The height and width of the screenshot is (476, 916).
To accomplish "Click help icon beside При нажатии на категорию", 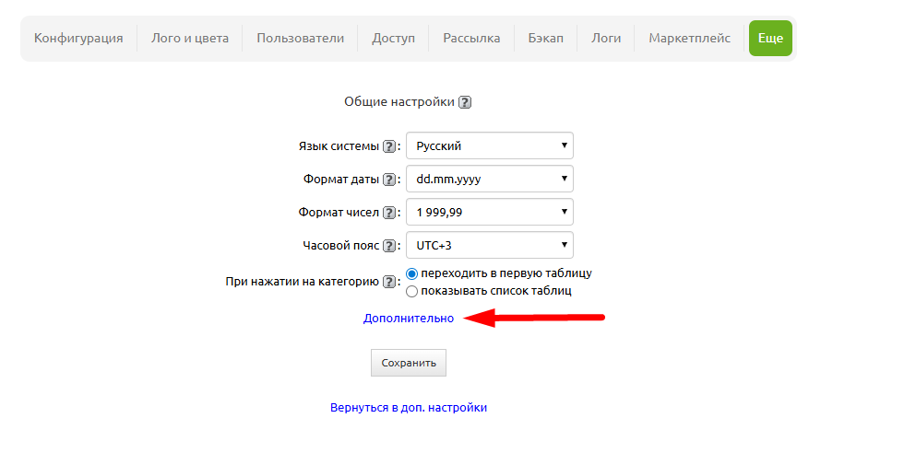I will (390, 283).
